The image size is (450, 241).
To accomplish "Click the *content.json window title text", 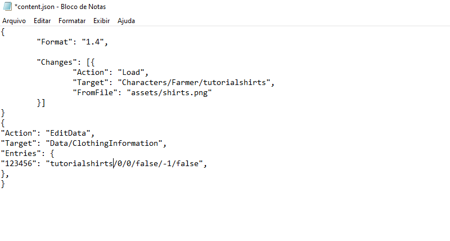I will (60, 7).
